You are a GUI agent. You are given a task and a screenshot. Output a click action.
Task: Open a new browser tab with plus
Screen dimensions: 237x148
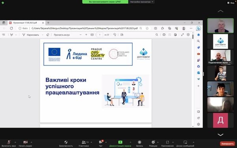click(x=48, y=23)
